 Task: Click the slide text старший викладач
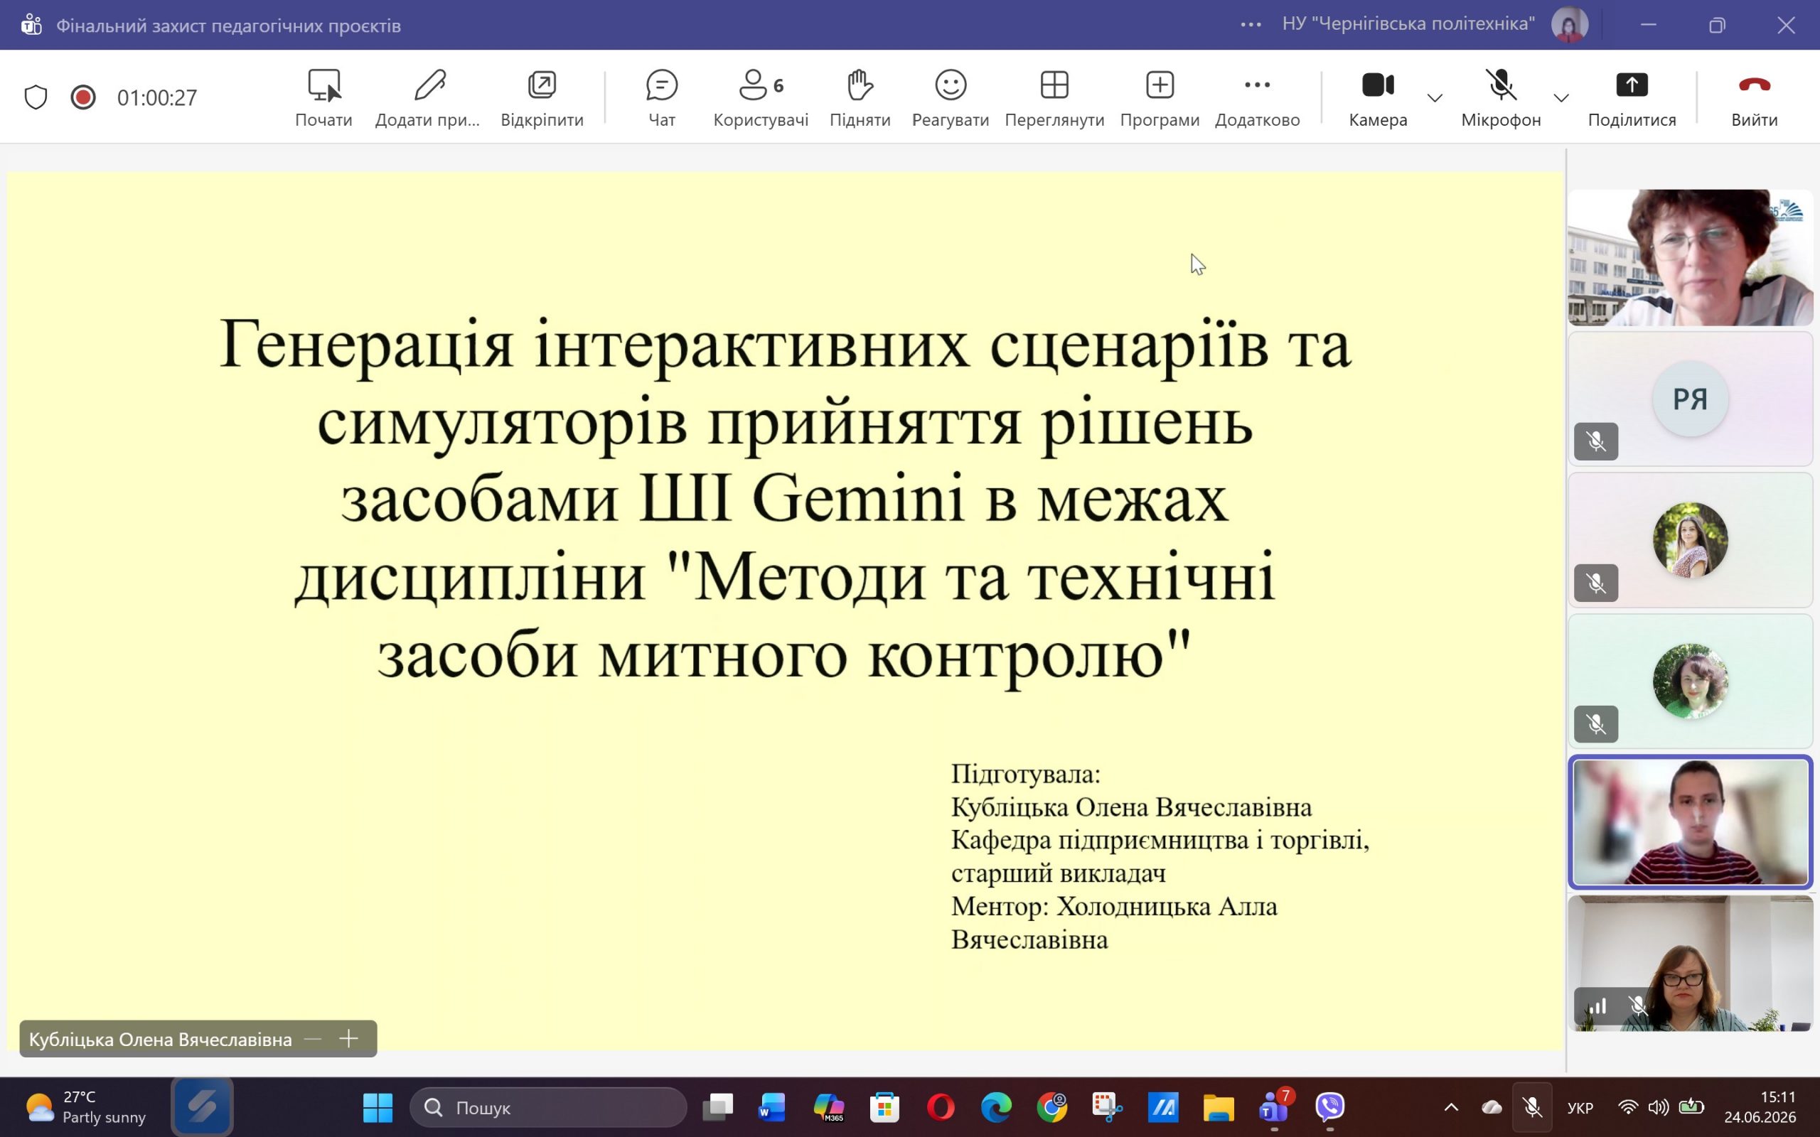1058,873
